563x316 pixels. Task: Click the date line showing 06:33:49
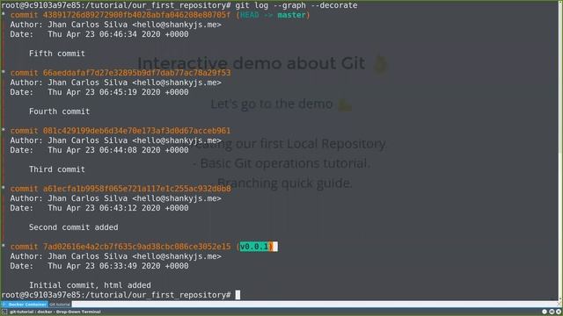[99, 266]
